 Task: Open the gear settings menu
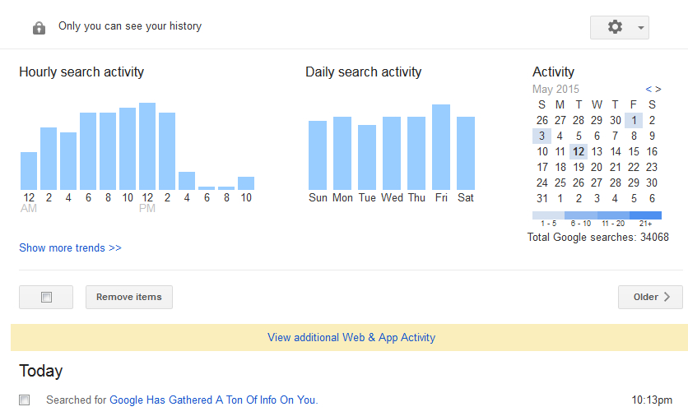click(619, 27)
